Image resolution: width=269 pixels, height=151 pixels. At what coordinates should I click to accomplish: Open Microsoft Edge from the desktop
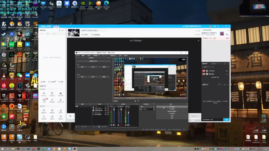(106, 4)
